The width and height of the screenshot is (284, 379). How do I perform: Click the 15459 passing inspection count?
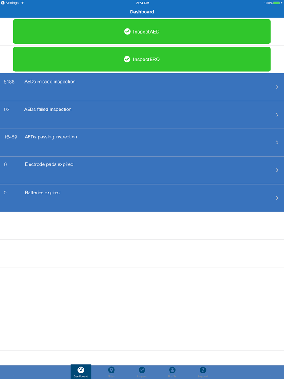11,137
